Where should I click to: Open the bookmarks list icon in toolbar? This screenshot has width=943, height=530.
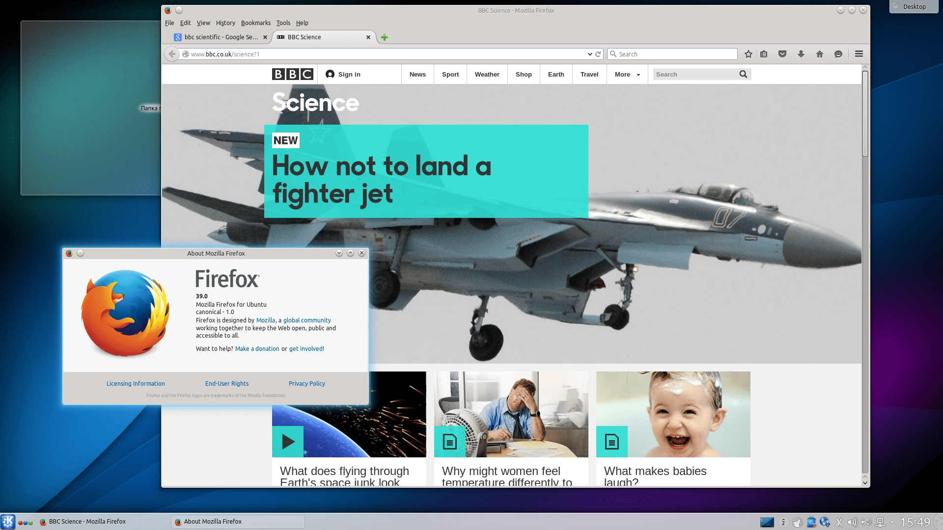[764, 54]
